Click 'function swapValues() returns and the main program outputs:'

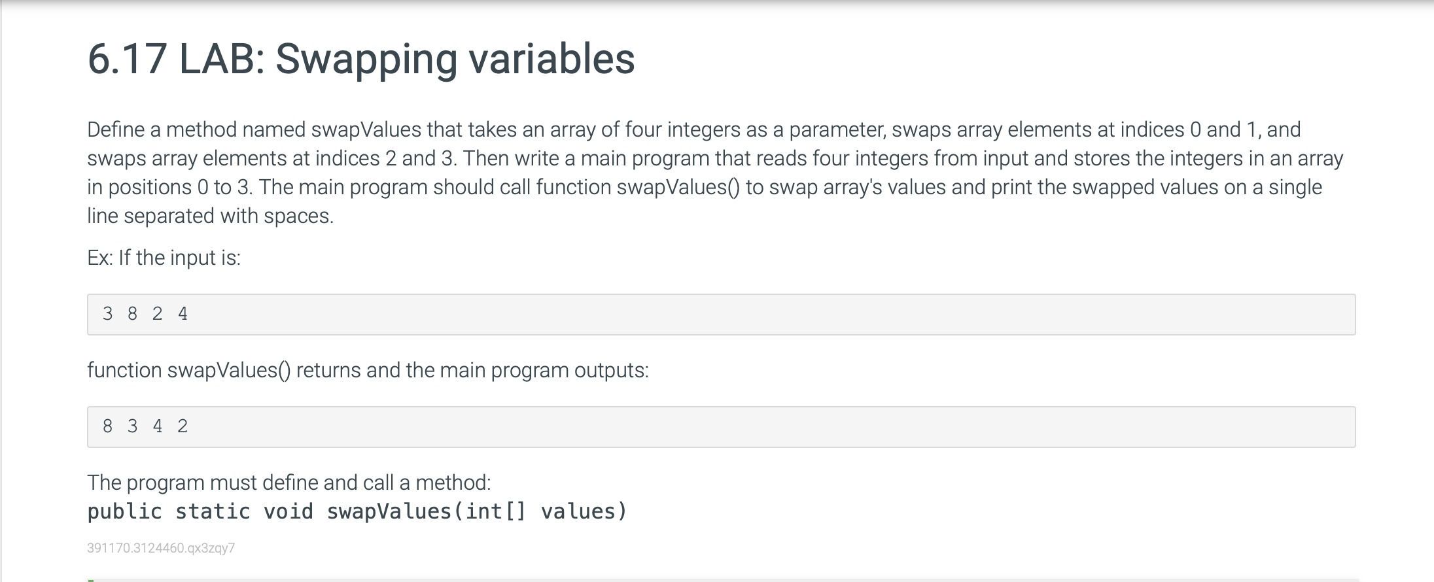368,370
